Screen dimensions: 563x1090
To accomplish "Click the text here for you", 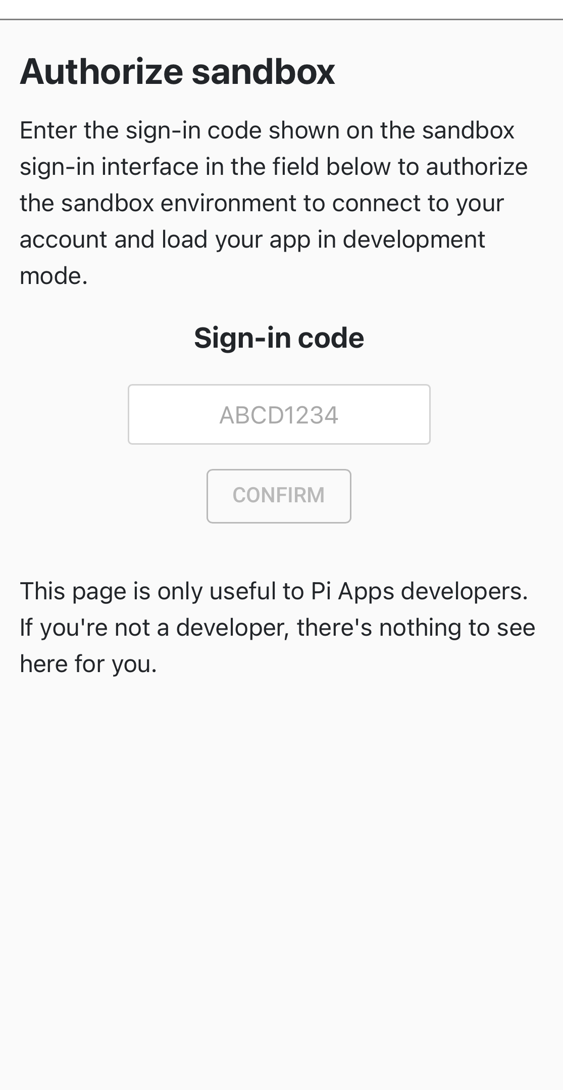I will (88, 664).
